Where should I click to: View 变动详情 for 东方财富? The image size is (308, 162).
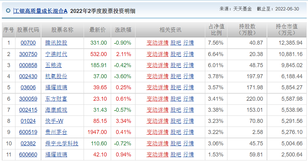(157, 99)
